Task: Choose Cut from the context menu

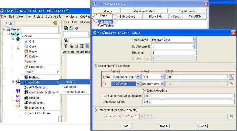Action: 31,41
